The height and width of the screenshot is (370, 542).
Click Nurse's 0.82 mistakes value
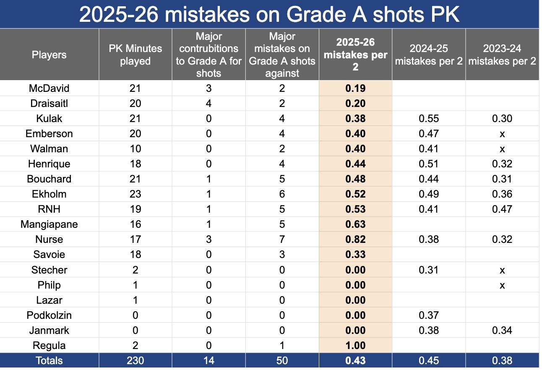[x=355, y=240]
